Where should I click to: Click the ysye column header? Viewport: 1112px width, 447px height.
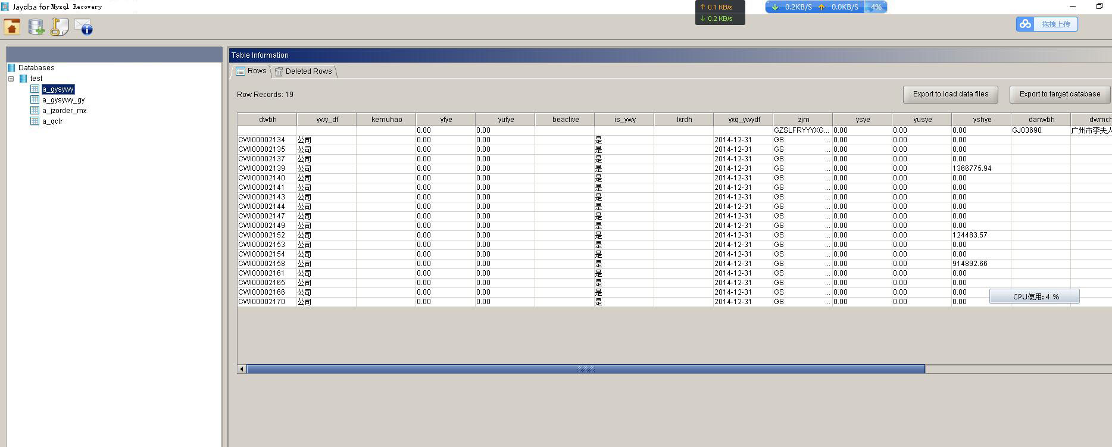pos(863,120)
